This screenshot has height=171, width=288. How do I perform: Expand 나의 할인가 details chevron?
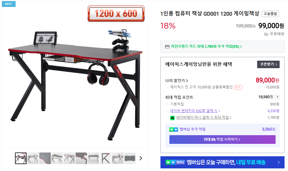[187, 81]
